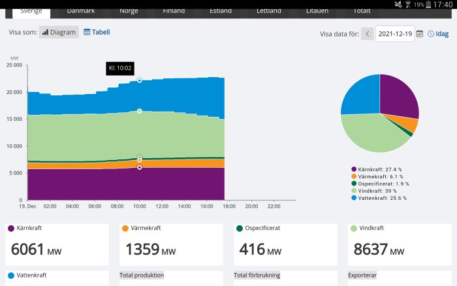Go to previous day with left arrow
This screenshot has width=457, height=286.
pos(367,34)
